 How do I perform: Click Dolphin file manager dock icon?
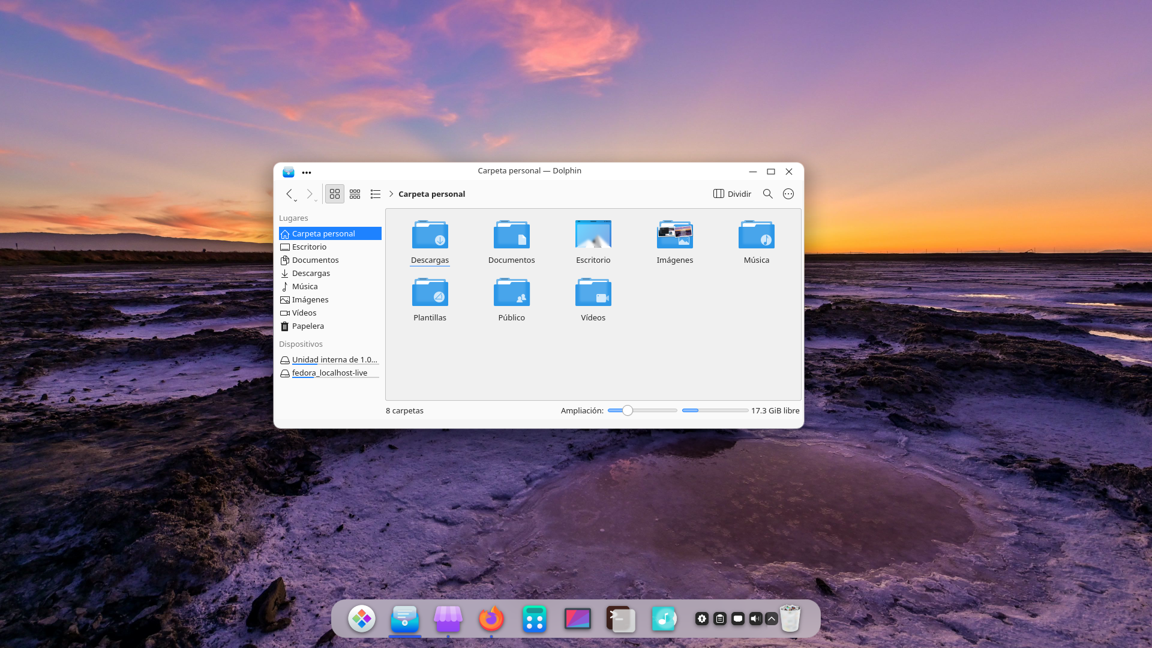point(405,619)
